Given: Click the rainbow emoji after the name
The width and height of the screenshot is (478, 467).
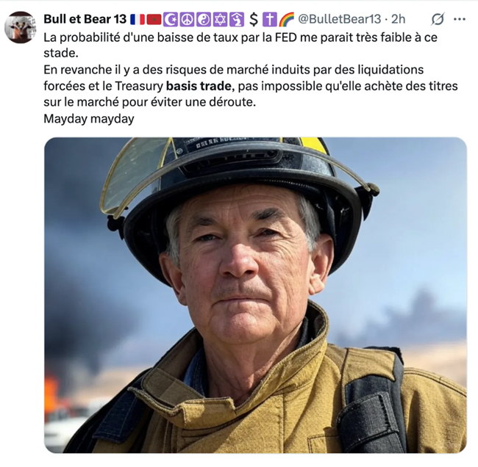Looking at the screenshot, I should click(x=286, y=20).
